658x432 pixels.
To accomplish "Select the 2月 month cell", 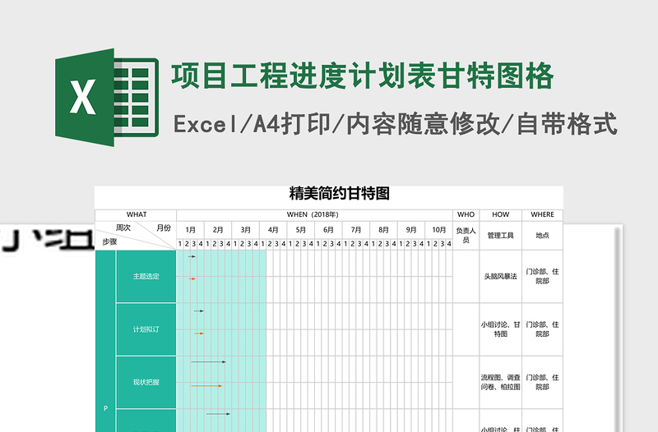I will (x=218, y=230).
